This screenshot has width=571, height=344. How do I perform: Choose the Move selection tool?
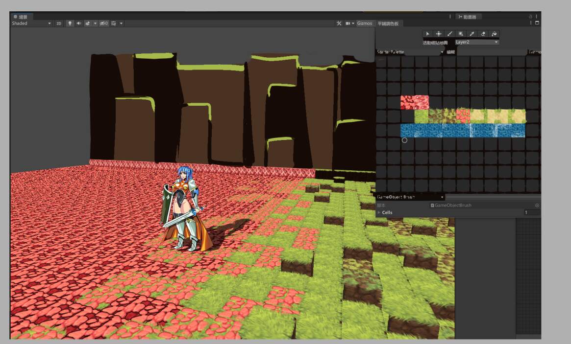(x=439, y=34)
